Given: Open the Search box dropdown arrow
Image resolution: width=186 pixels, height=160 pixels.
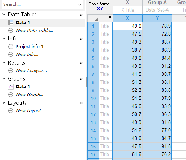Looking at the screenshot, I should [80, 5].
